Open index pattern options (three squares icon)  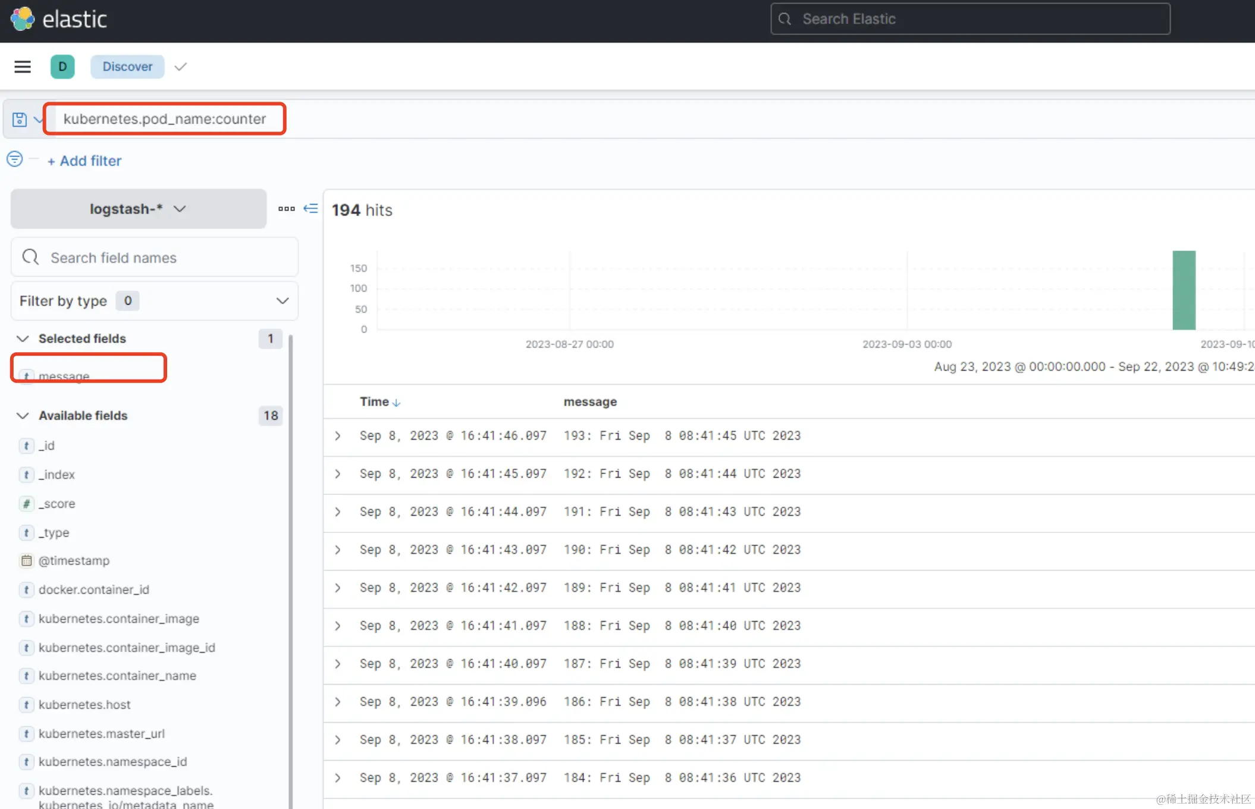(x=287, y=208)
